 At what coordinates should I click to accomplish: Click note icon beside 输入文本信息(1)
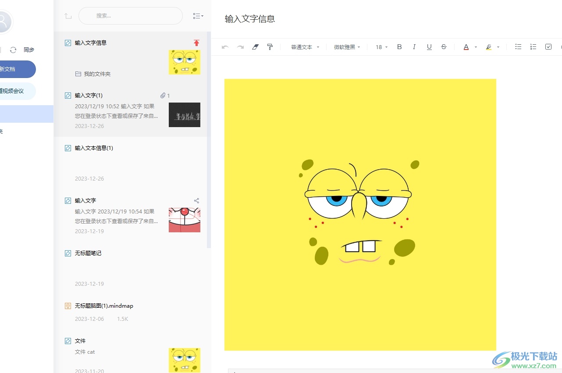pos(68,148)
